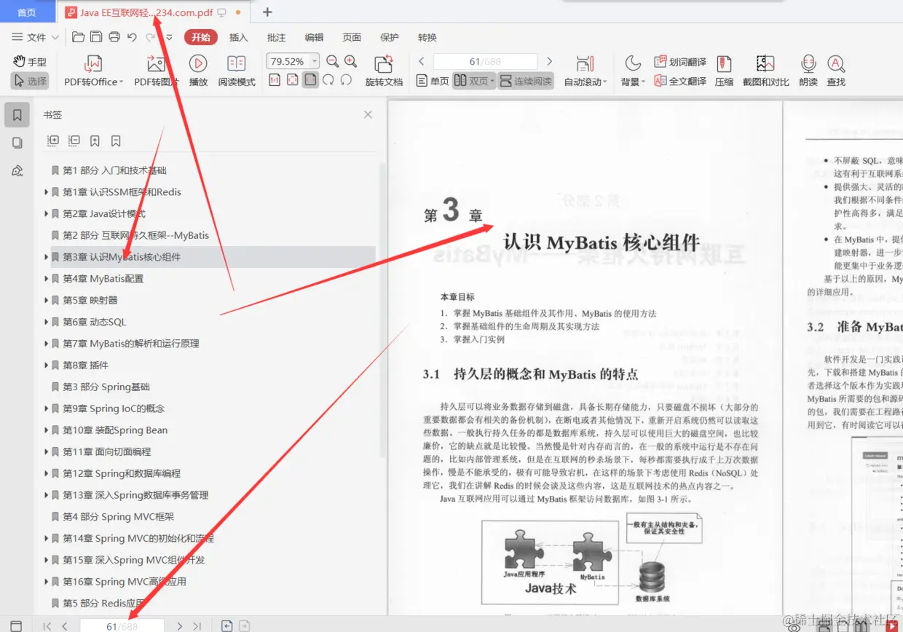Screen dimensions: 903x632
Task: Fit page to window icon
Action: (x=292, y=80)
